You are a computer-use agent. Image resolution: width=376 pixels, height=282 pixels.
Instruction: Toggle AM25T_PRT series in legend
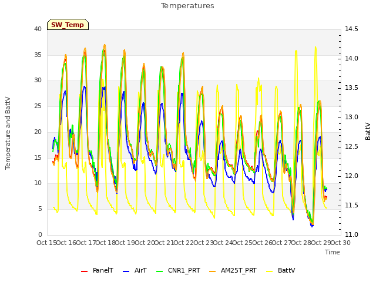(x=233, y=270)
